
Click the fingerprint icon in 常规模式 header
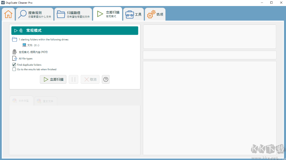tap(21, 31)
